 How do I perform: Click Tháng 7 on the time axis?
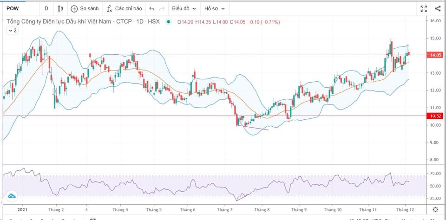pos(224,210)
